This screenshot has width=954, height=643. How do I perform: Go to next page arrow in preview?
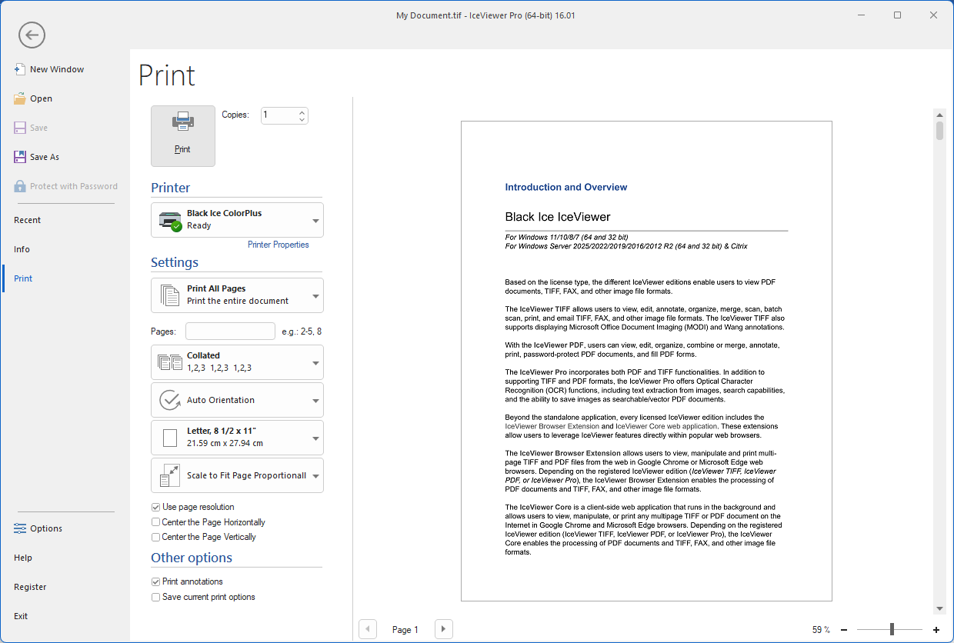[444, 629]
